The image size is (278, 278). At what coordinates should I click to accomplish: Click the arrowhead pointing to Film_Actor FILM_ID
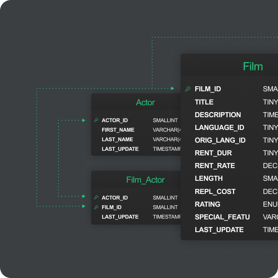84,206
